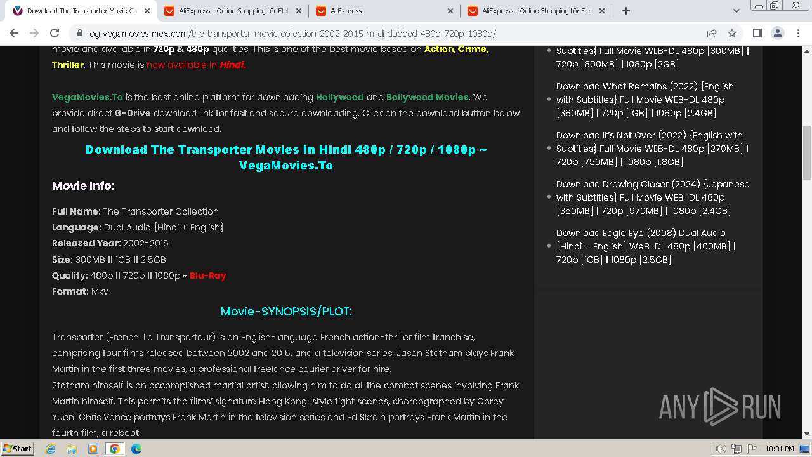The height and width of the screenshot is (457, 812).
Task: Open the Bollywood Movies link
Action: (x=428, y=97)
